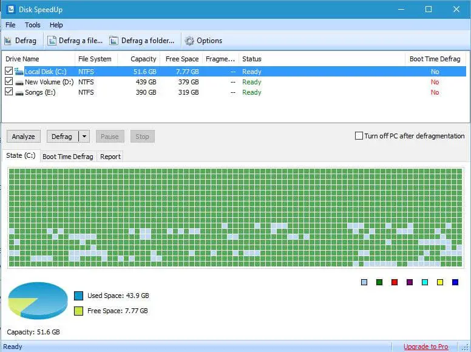Uncheck the Songs (E:) checkbox
The image size is (471, 352).
click(8, 92)
